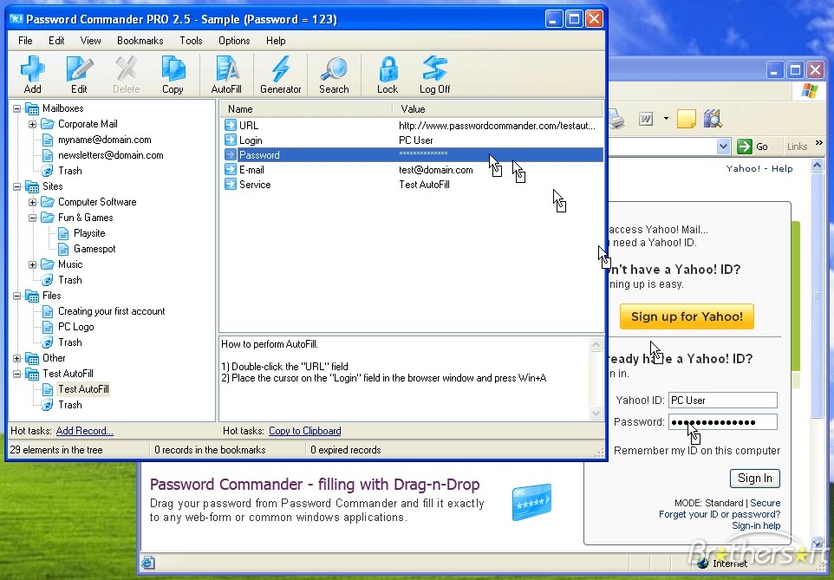Open the File menu
The height and width of the screenshot is (580, 834).
click(25, 41)
